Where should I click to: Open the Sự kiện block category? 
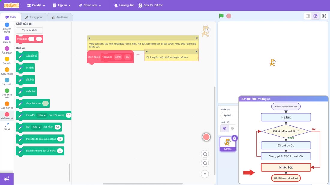pyautogui.click(x=7, y=61)
